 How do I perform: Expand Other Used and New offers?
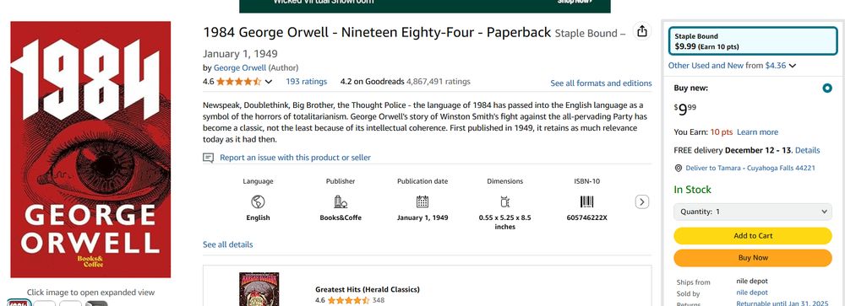(x=732, y=66)
